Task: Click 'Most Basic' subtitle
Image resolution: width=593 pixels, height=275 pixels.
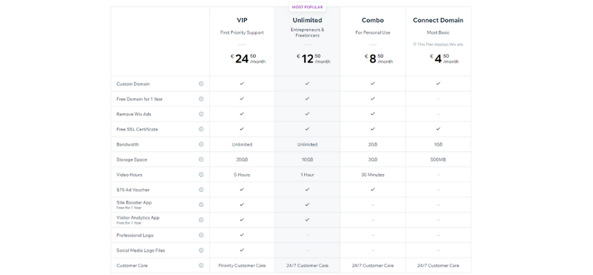Action: 438,32
